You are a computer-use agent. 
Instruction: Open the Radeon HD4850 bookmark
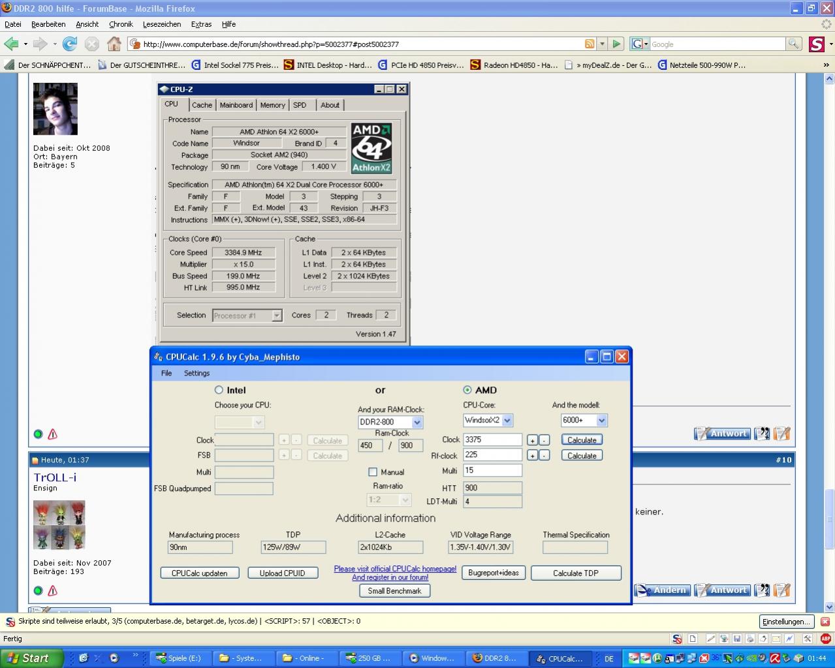[x=514, y=65]
